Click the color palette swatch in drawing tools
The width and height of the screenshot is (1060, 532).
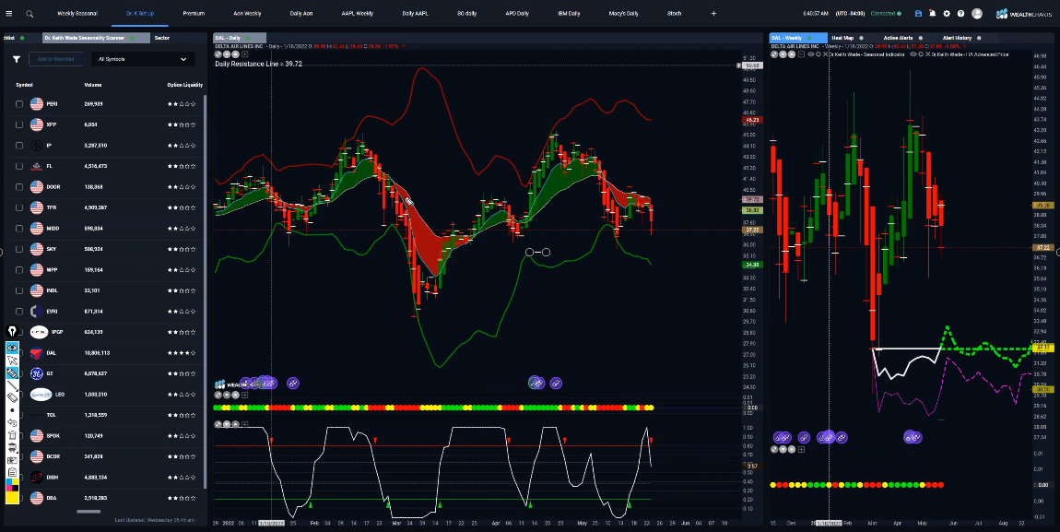(12, 483)
